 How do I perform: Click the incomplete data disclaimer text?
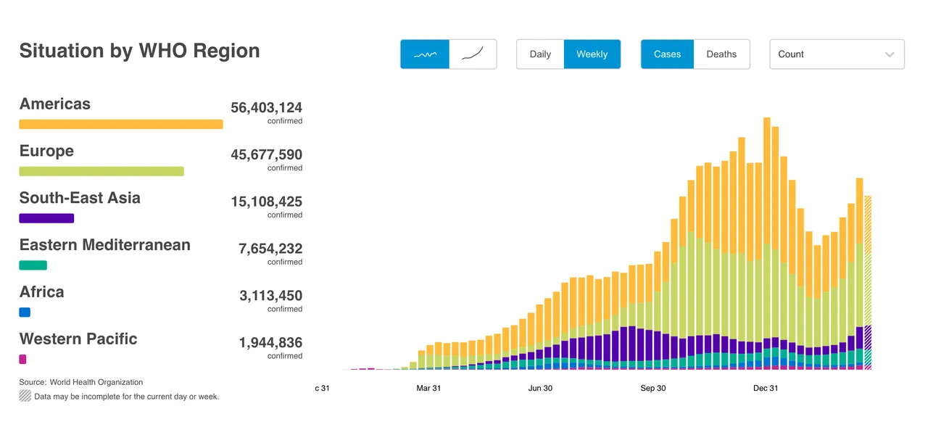point(126,397)
